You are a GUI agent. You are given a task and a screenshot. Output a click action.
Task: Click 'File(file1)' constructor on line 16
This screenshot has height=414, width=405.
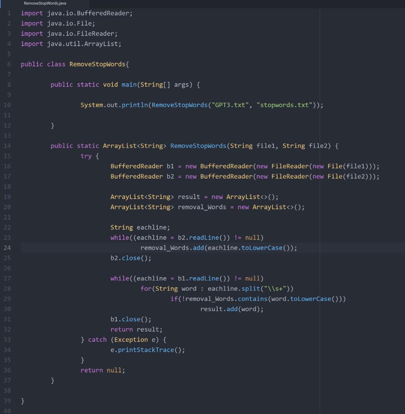pos(348,166)
